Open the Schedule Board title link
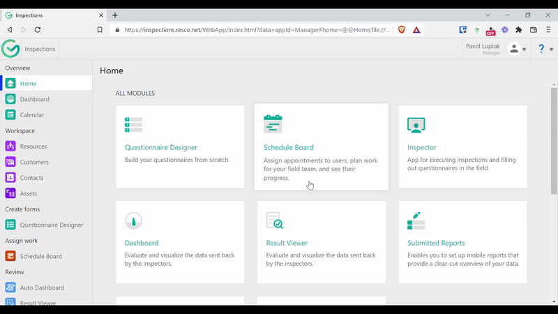 [288, 147]
